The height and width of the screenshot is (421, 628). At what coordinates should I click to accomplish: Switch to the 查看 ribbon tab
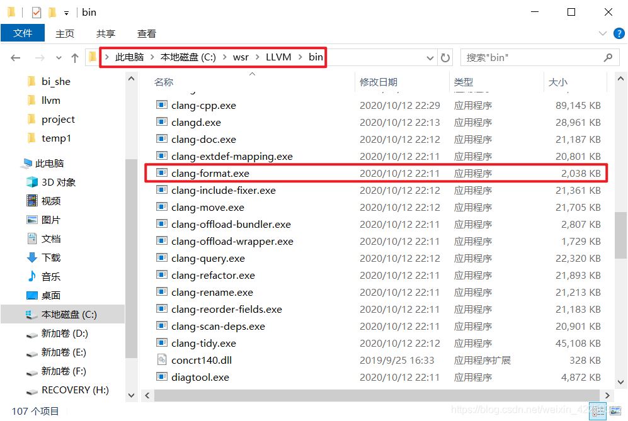[146, 33]
